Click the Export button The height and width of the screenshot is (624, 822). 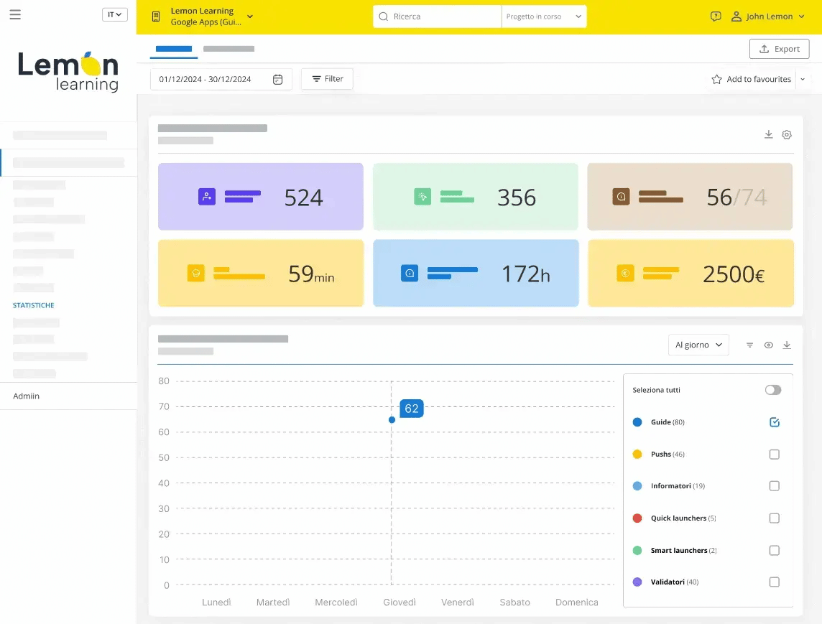[x=779, y=49]
